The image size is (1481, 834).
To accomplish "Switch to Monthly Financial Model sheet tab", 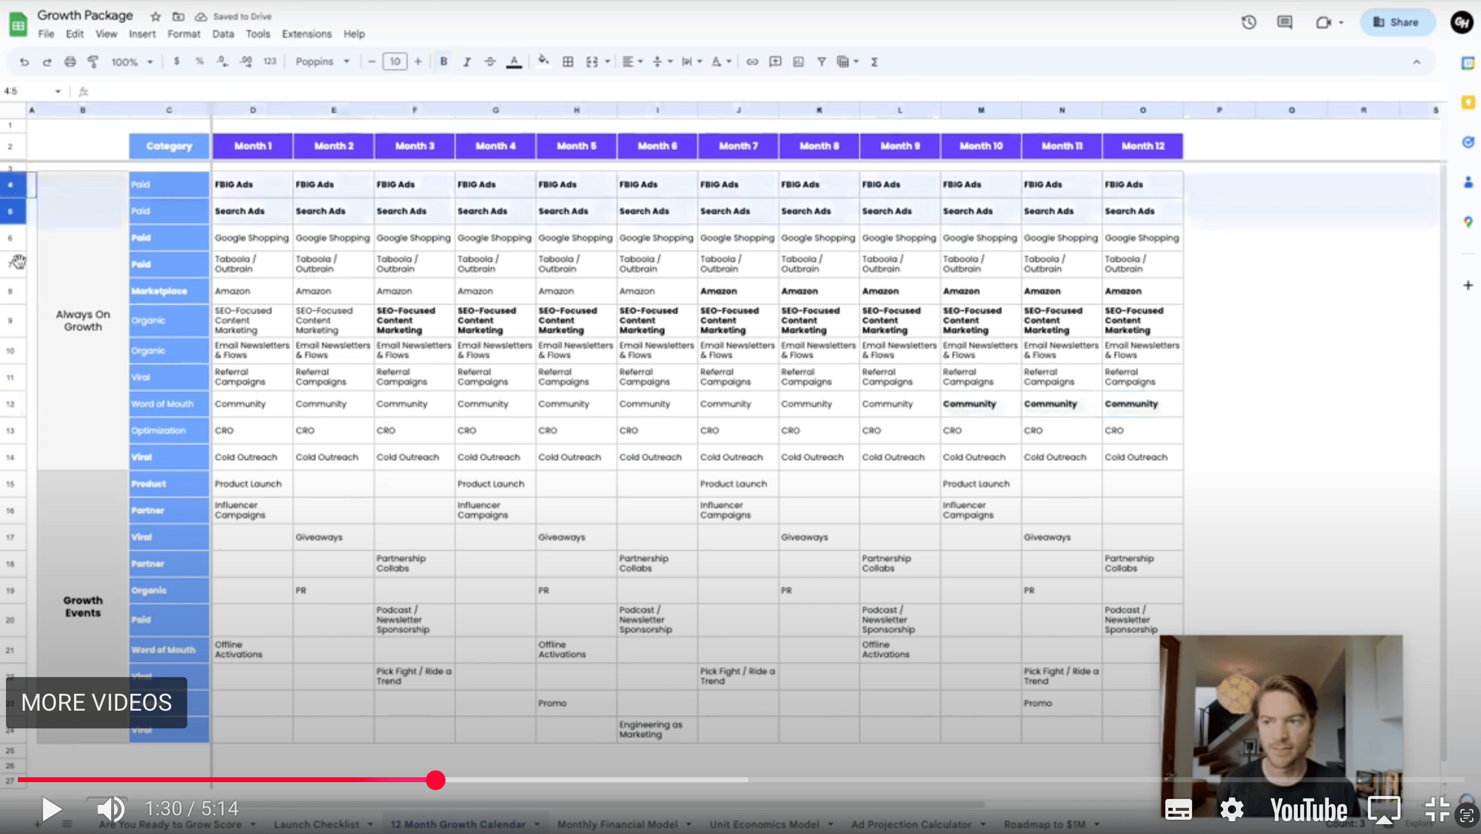I will pyautogui.click(x=618, y=824).
